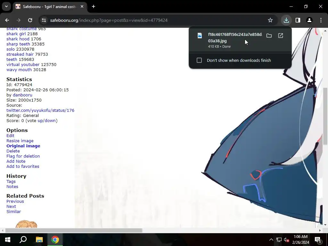Click the scroll right arrow
Image resolution: width=328 pixels, height=246 pixels.
click(320, 231)
